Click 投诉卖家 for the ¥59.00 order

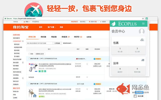[97, 91]
